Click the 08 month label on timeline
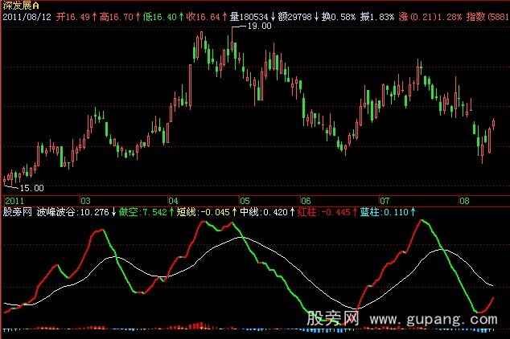The height and width of the screenshot is (339, 510). pyautogui.click(x=460, y=200)
